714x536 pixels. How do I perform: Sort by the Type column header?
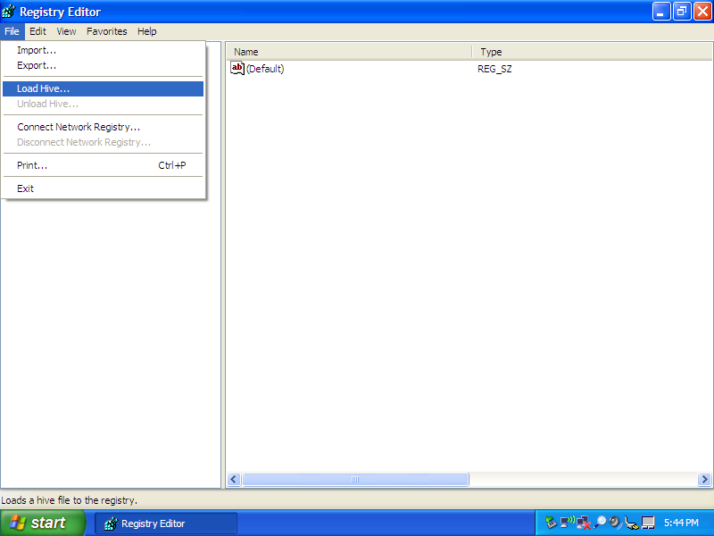(x=593, y=52)
